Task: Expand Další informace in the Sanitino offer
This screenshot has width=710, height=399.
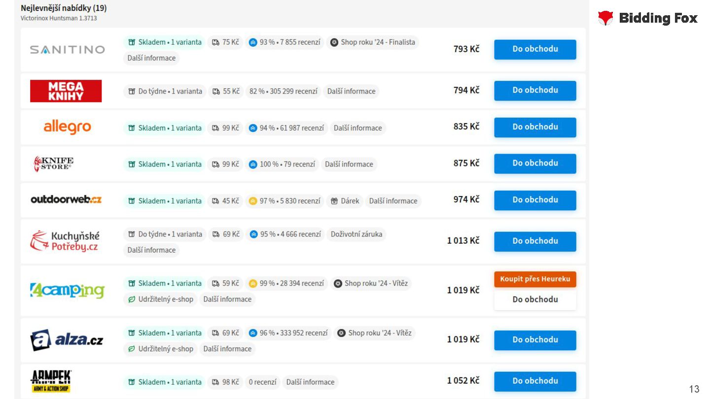Action: pos(151,58)
